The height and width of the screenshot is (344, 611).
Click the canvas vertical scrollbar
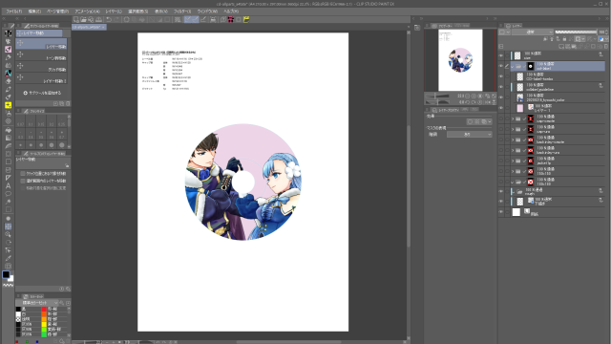click(x=409, y=186)
